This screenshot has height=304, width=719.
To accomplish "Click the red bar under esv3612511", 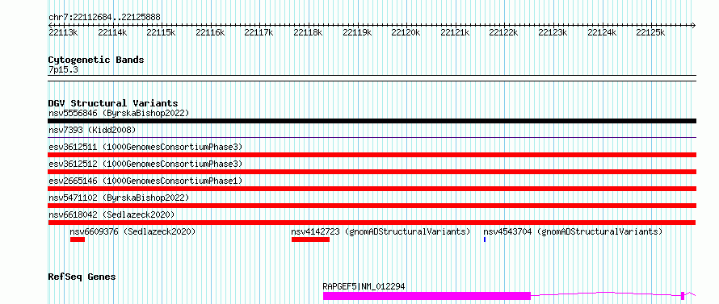I will tap(372, 155).
